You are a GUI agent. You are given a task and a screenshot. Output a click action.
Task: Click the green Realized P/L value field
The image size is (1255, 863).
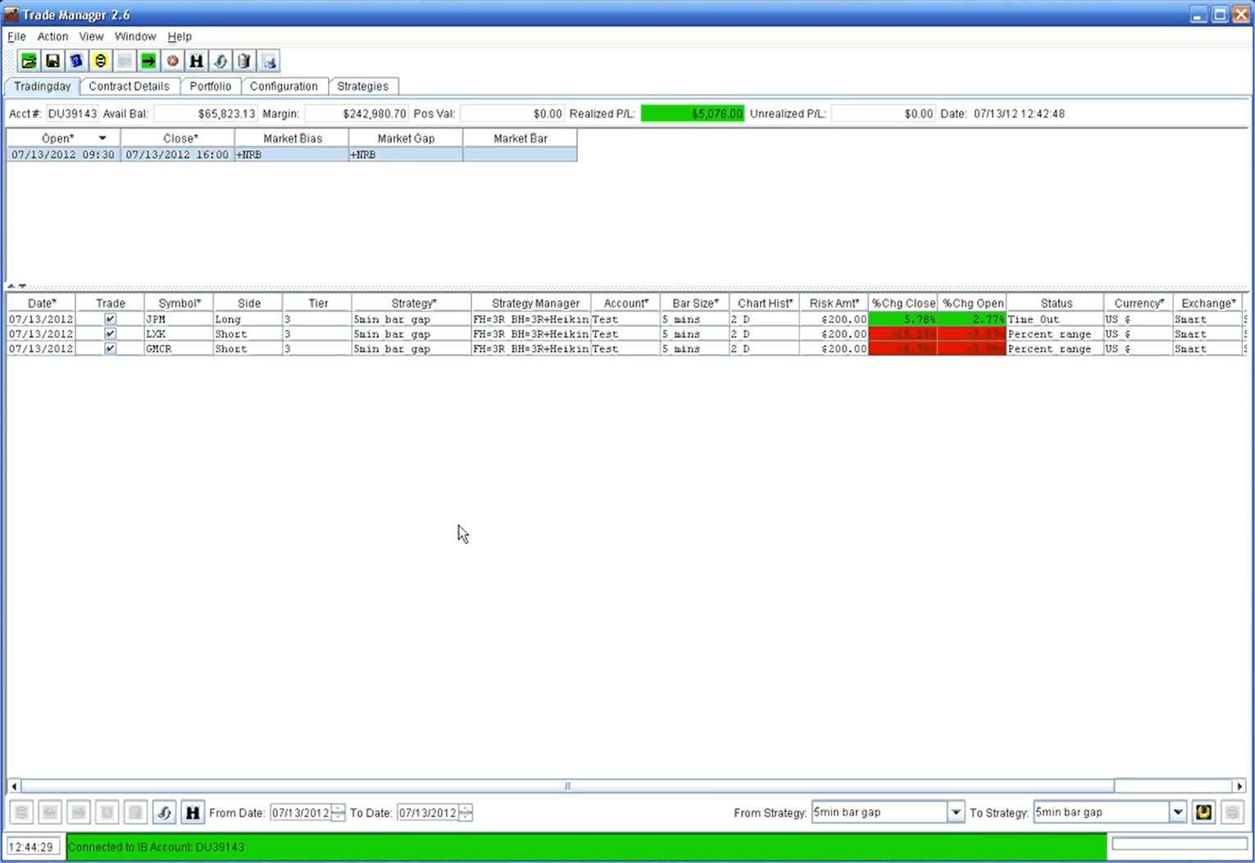(693, 114)
